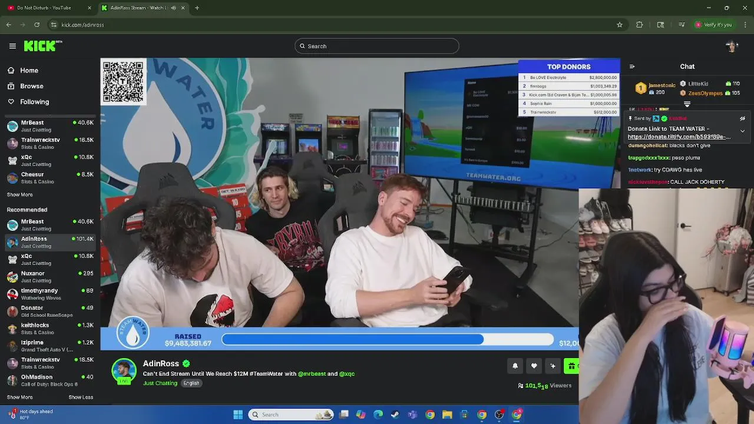Open Steam from taskbar

click(x=395, y=415)
